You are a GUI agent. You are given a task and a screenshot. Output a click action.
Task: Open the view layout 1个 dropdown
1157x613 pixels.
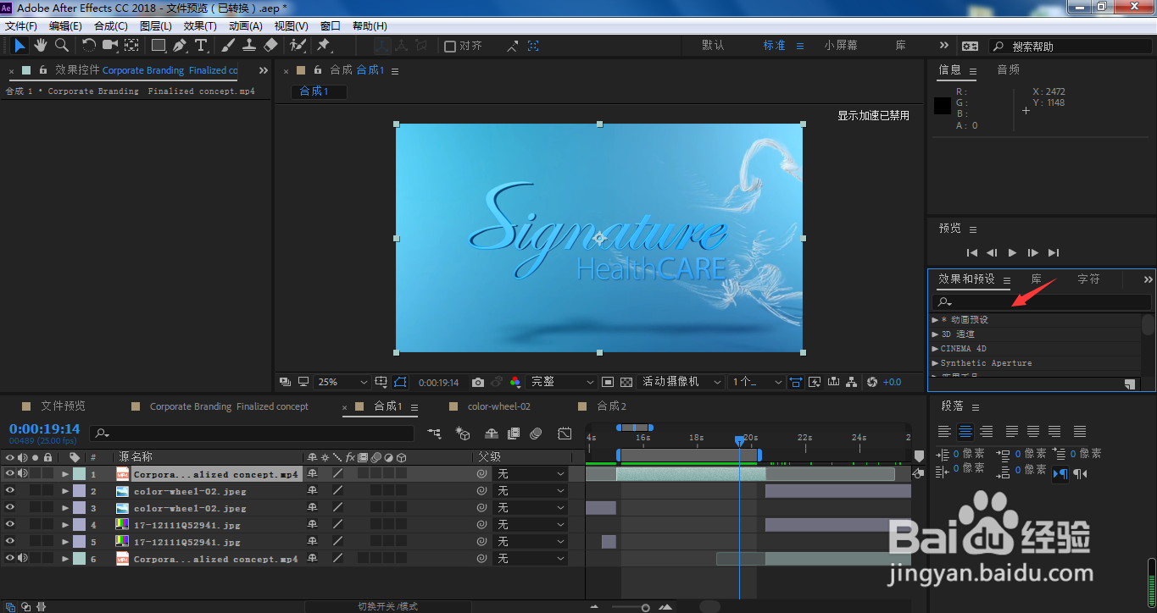[x=757, y=383]
